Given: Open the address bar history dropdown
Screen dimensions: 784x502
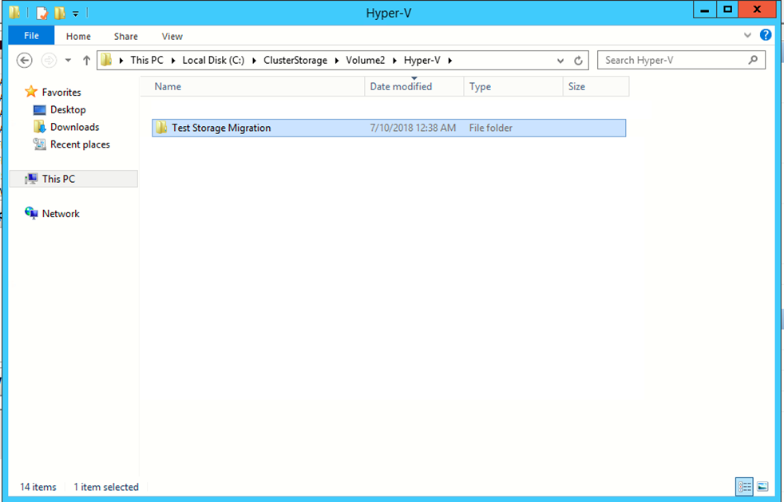Looking at the screenshot, I should click(560, 61).
